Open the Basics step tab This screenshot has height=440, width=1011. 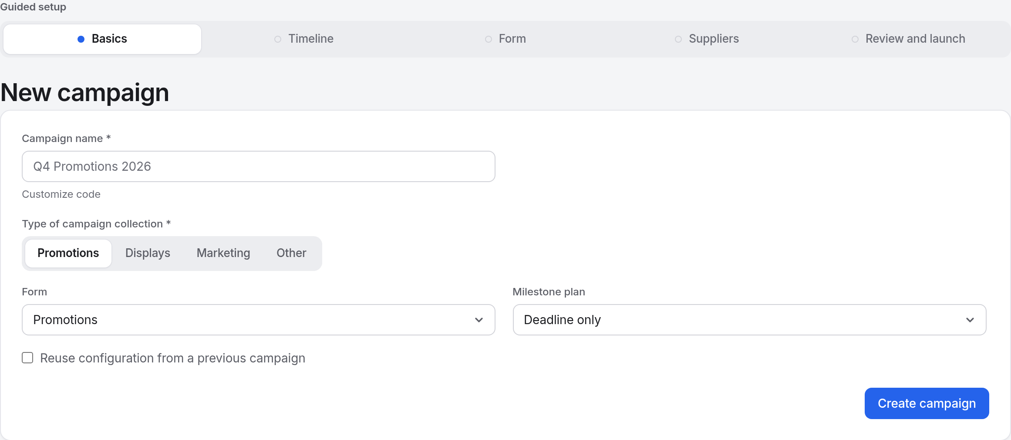pos(102,39)
